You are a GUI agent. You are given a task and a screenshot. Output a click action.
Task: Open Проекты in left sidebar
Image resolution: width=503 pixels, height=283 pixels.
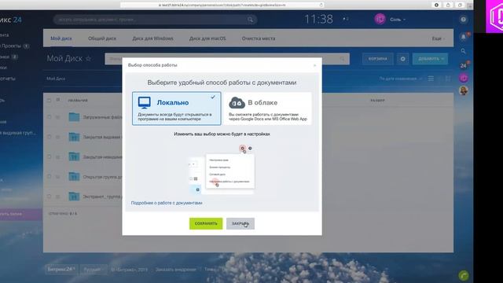pyautogui.click(x=11, y=46)
